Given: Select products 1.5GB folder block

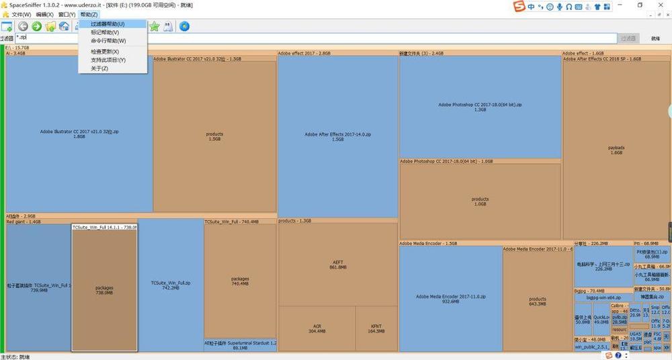Looking at the screenshot, I should [214, 136].
